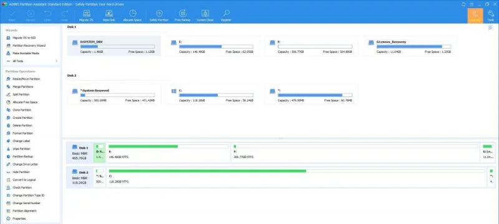Open the title bar hamburger menu icon
This screenshot has width=499, height=224.
472,4
